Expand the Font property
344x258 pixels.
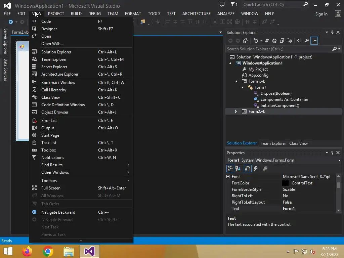[228, 177]
